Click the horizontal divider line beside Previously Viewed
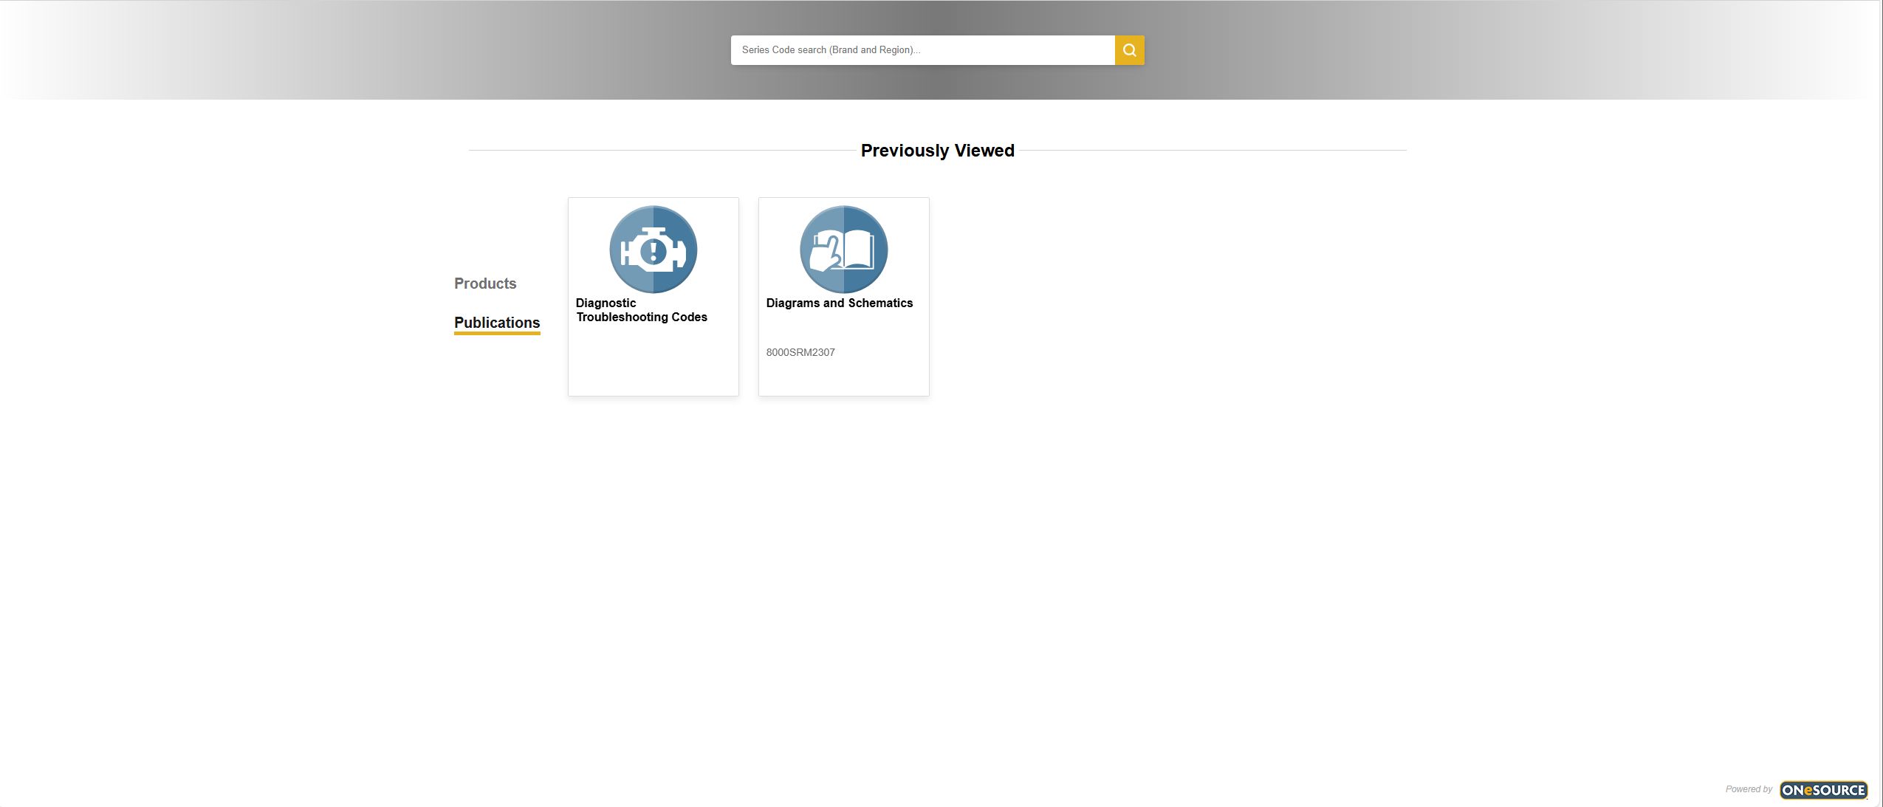Viewport: 1883px width, 807px height. point(665,151)
